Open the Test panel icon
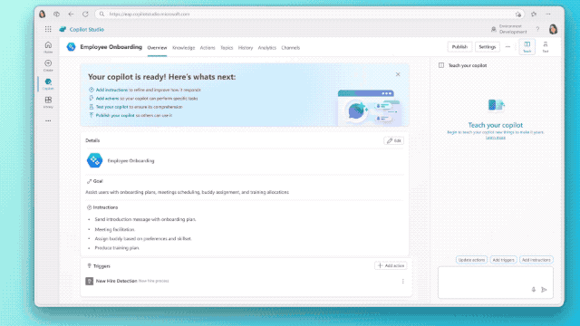Image resolution: width=580 pixels, height=326 pixels. point(546,47)
